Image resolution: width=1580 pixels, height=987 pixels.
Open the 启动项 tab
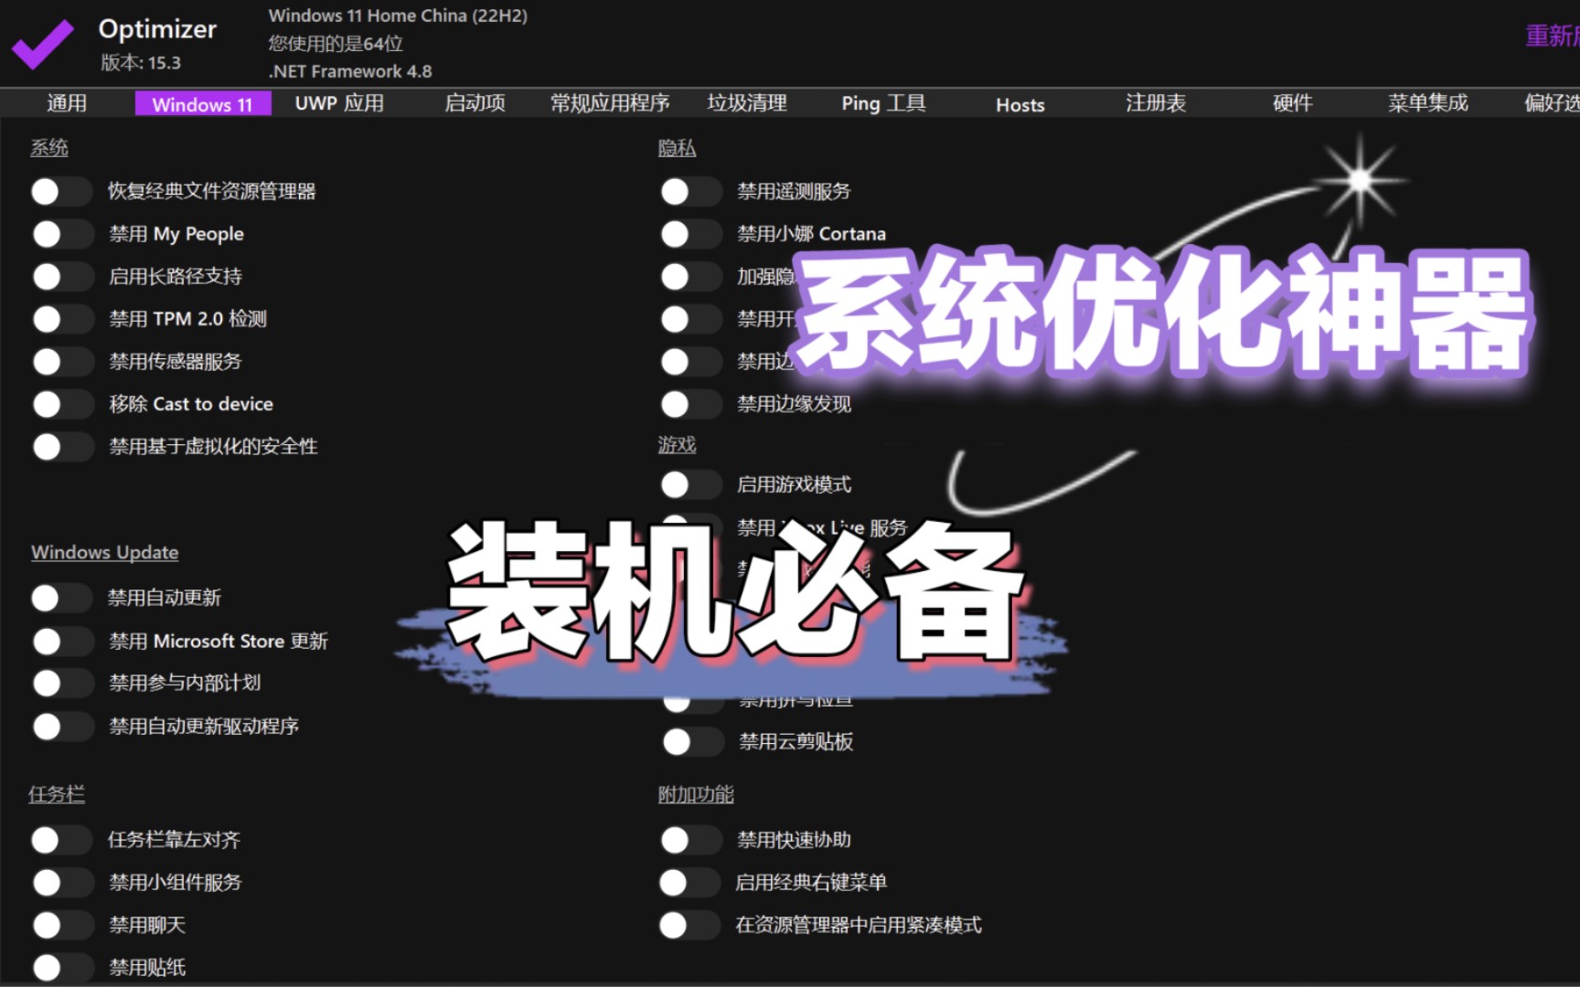point(475,103)
